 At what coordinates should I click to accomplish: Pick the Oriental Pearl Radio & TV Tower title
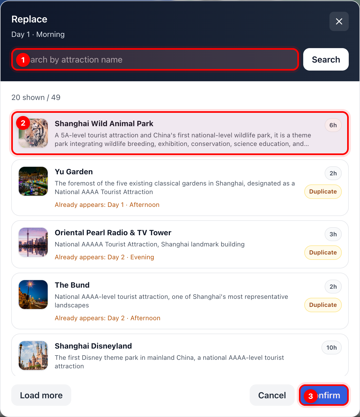click(113, 233)
